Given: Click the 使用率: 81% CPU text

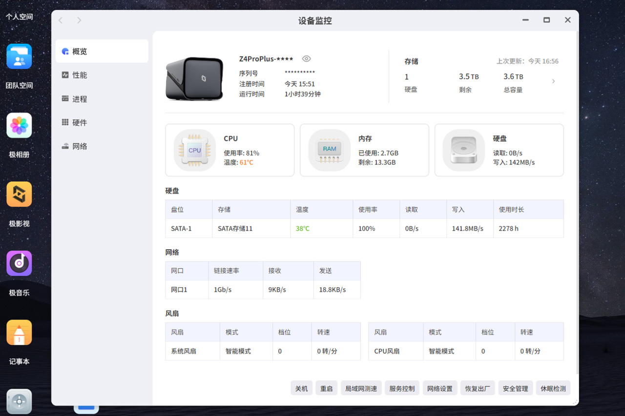Looking at the screenshot, I should click(242, 153).
